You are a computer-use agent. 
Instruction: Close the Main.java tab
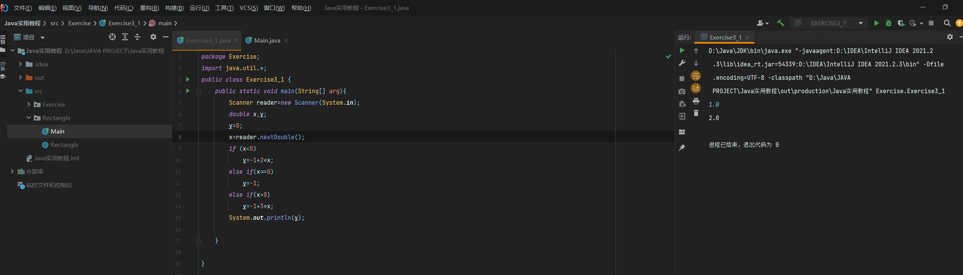pyautogui.click(x=286, y=40)
